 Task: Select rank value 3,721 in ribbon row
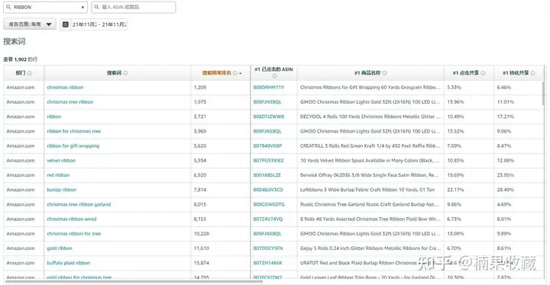(x=200, y=117)
